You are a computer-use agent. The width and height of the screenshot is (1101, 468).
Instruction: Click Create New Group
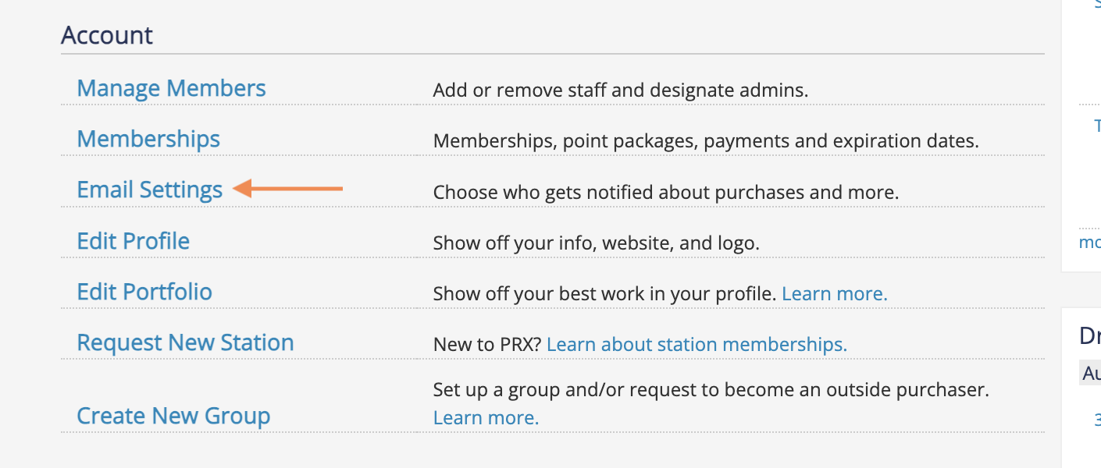[173, 417]
